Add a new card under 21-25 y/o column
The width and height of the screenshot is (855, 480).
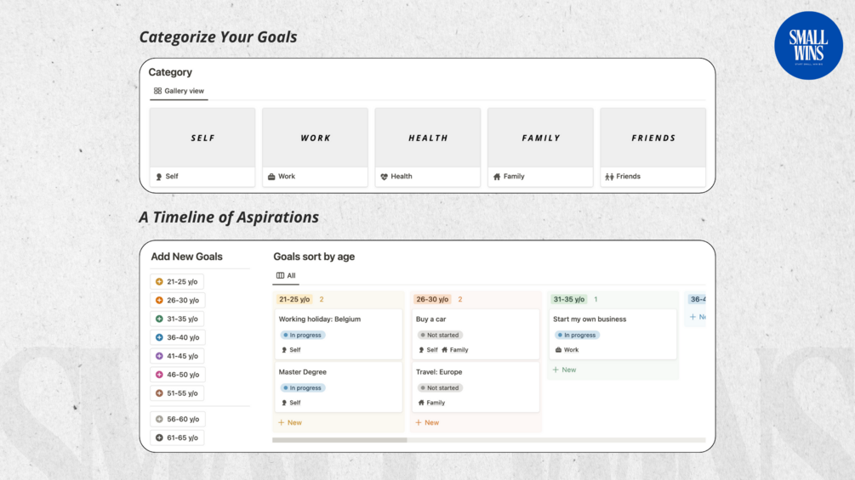(x=290, y=423)
